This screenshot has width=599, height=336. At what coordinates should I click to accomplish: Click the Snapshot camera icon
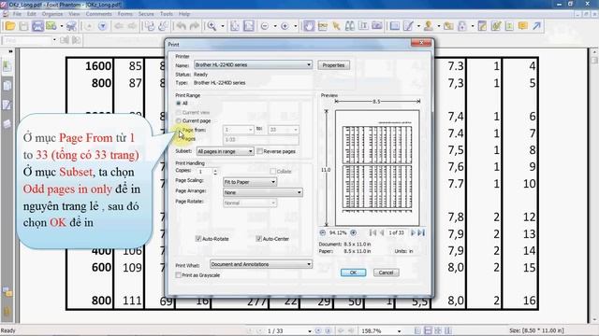(x=377, y=26)
